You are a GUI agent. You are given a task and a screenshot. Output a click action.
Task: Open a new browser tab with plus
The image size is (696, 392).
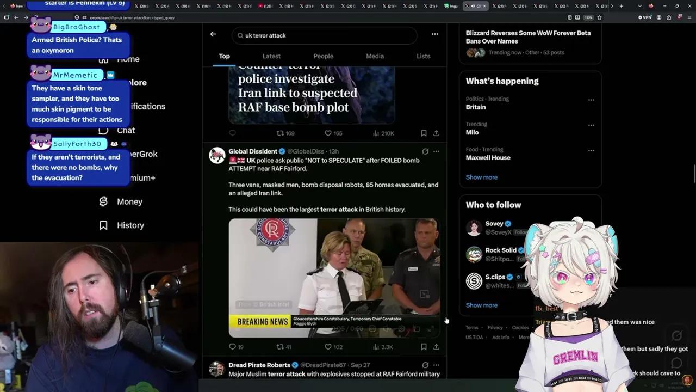[x=621, y=6]
